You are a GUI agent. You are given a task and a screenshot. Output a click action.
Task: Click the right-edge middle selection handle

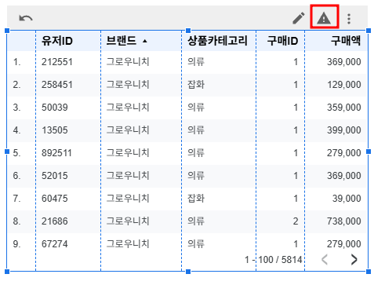coord(369,152)
